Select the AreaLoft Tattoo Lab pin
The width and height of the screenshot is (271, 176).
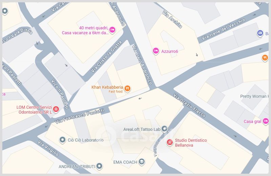click(165, 129)
